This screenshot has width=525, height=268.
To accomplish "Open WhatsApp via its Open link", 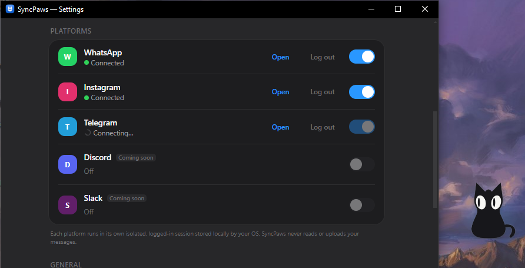I will pos(280,57).
